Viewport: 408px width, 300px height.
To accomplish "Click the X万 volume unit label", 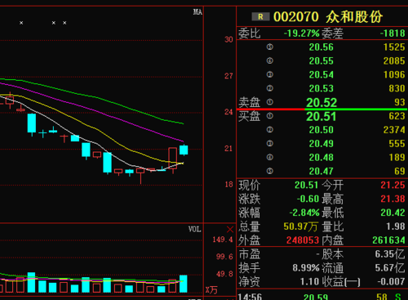I will tap(211, 290).
